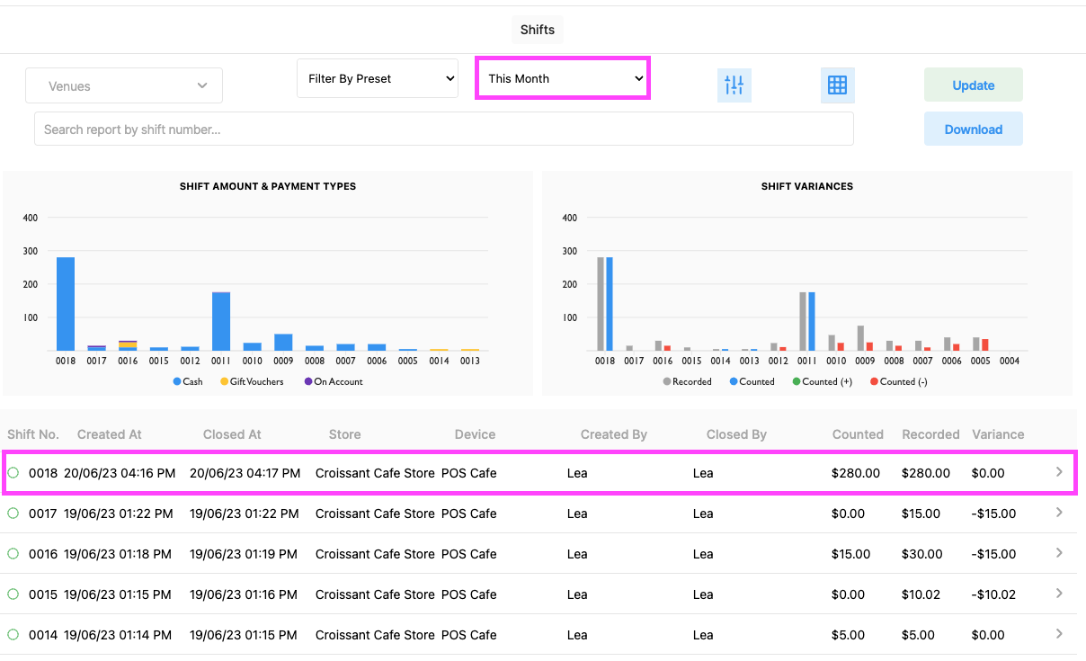
Task: Click the green status circle for shift 0016
Action: coord(13,554)
